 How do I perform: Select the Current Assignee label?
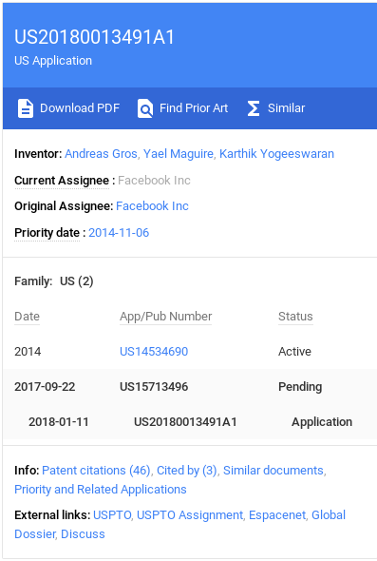click(62, 181)
